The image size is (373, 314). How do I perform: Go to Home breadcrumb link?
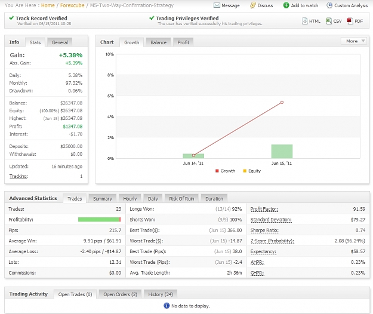coord(48,5)
